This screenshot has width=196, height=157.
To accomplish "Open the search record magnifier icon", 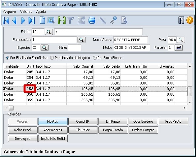I will point(51,20).
